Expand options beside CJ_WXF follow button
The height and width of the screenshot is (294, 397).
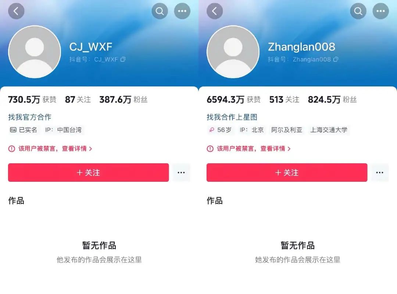(181, 172)
